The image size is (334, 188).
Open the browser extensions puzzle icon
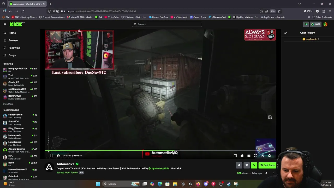tap(324, 11)
